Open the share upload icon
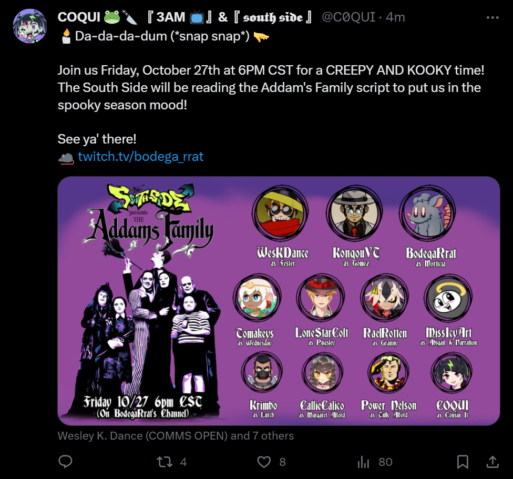Image resolution: width=513 pixels, height=479 pixels. pyautogui.click(x=493, y=462)
